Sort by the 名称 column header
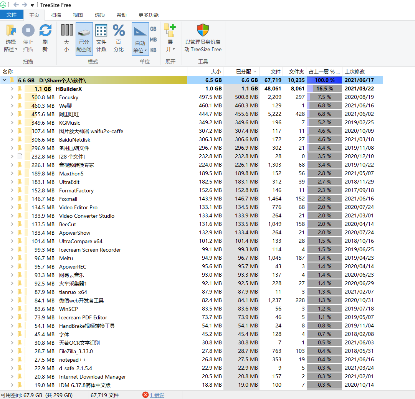415x399 pixels. pos(94,72)
